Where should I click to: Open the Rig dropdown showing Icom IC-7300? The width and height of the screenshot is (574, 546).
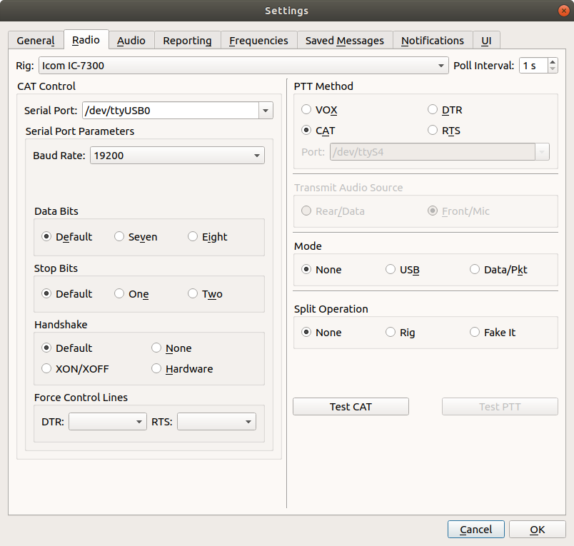tap(243, 66)
